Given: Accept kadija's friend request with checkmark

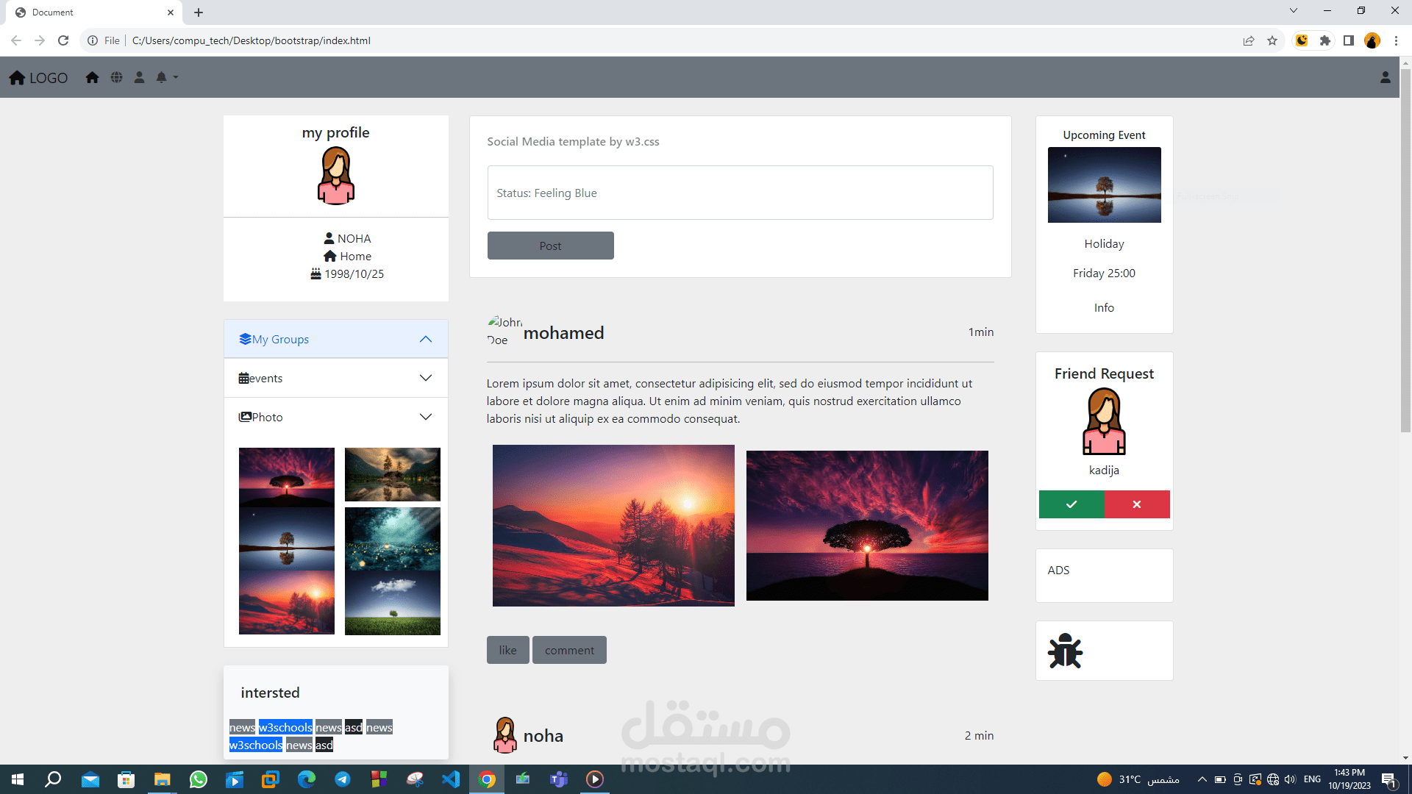Looking at the screenshot, I should coord(1071,504).
